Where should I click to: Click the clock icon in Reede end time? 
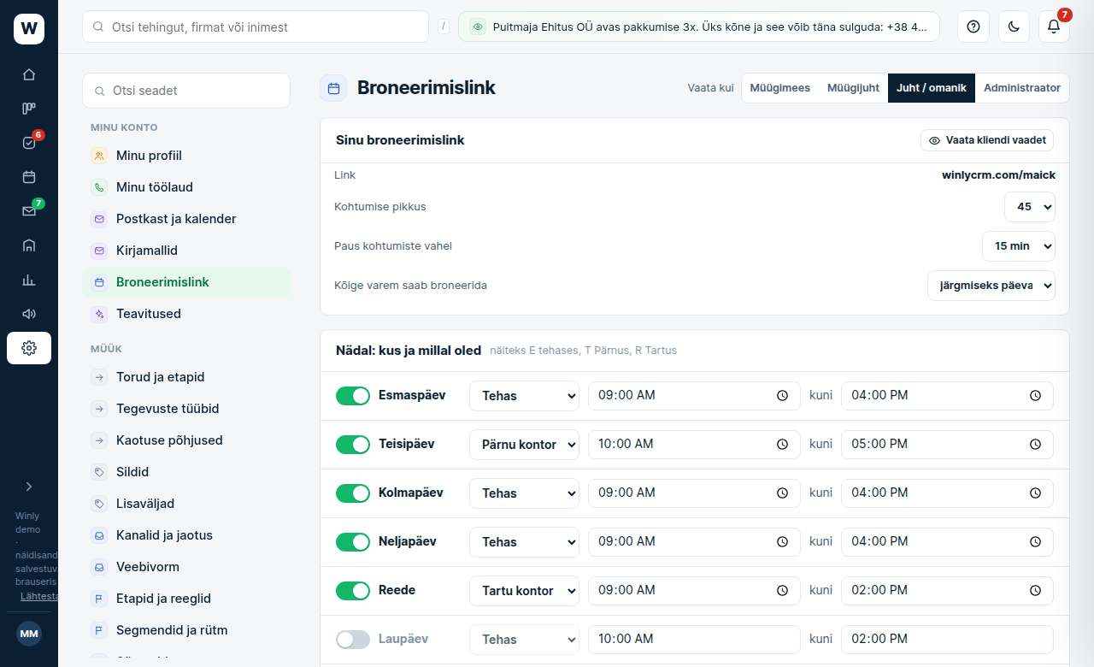1035,591
